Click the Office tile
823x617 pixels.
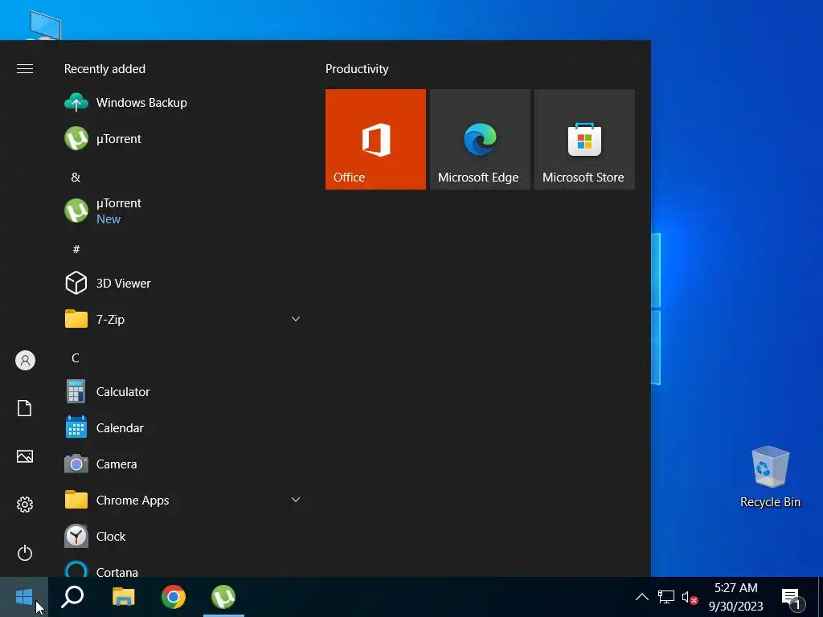pyautogui.click(x=375, y=139)
